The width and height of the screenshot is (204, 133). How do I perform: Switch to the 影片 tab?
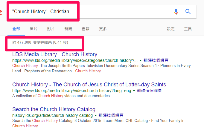(x=51, y=29)
